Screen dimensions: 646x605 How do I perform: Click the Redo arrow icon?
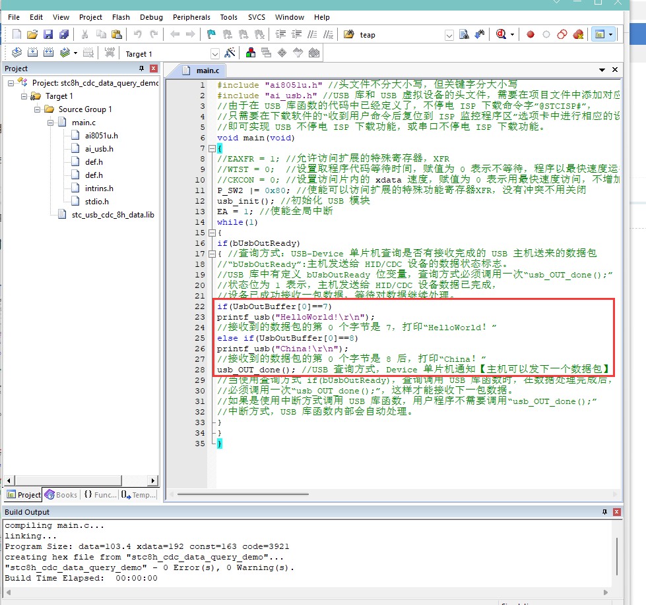point(154,34)
